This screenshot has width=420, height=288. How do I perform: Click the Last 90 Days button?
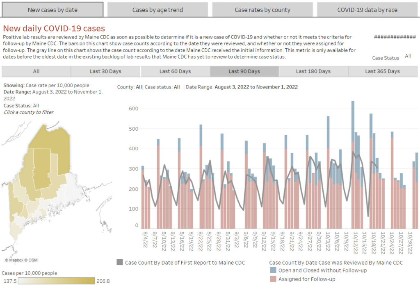(244, 71)
